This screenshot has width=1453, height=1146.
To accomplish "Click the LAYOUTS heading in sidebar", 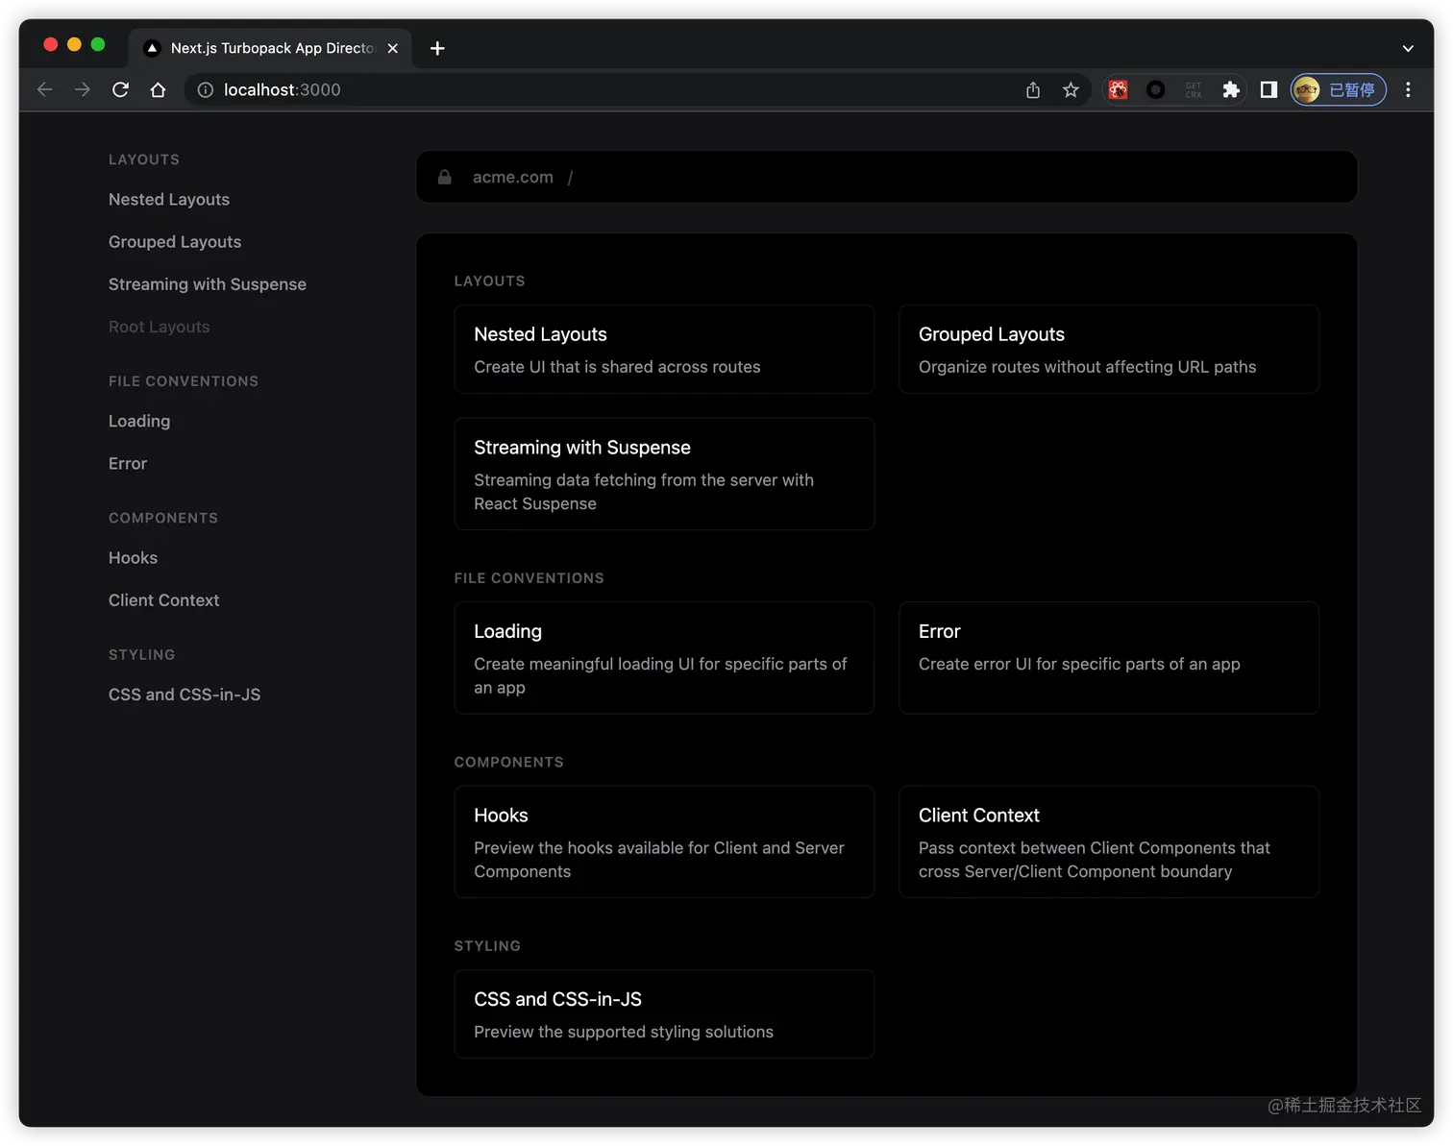I will pos(144,159).
